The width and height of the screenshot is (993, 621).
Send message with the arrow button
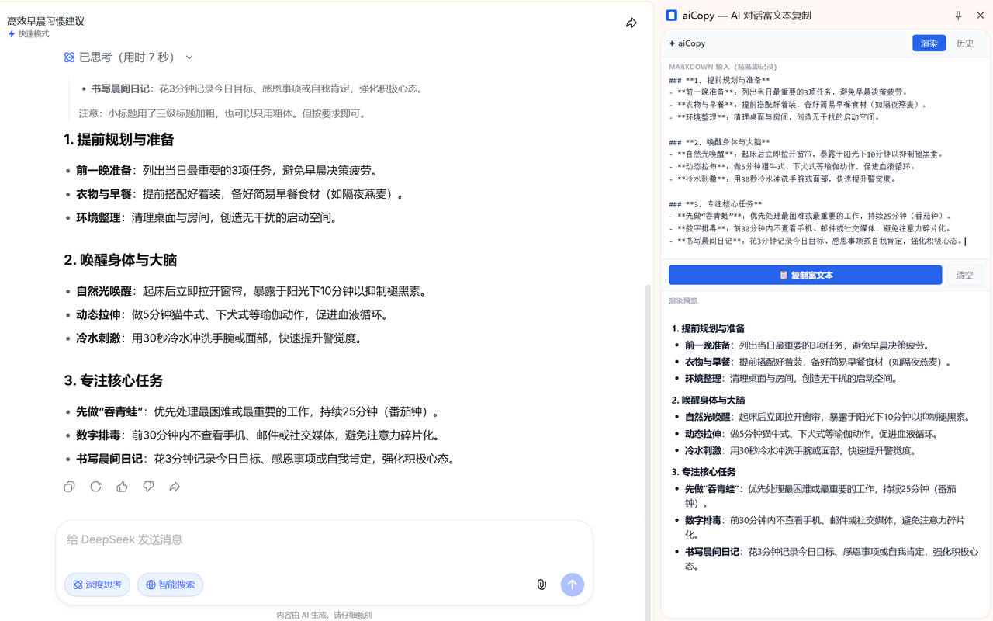573,585
